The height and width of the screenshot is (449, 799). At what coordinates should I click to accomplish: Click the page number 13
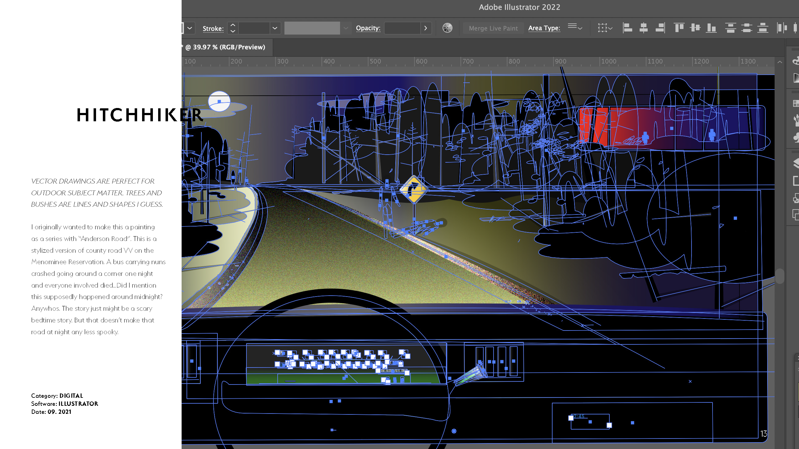click(x=764, y=434)
